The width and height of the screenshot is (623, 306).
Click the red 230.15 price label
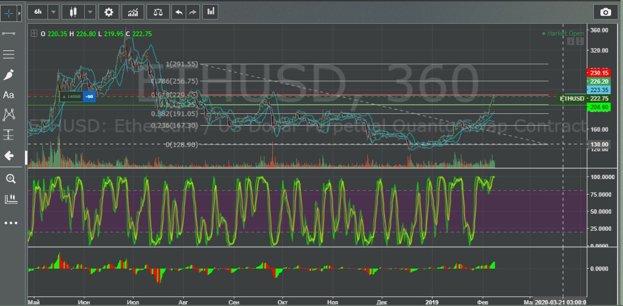point(597,73)
